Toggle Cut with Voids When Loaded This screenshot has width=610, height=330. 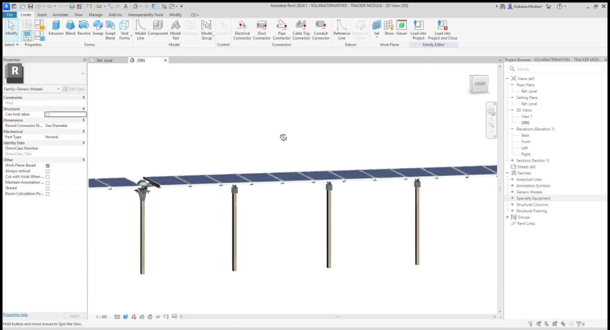click(48, 177)
